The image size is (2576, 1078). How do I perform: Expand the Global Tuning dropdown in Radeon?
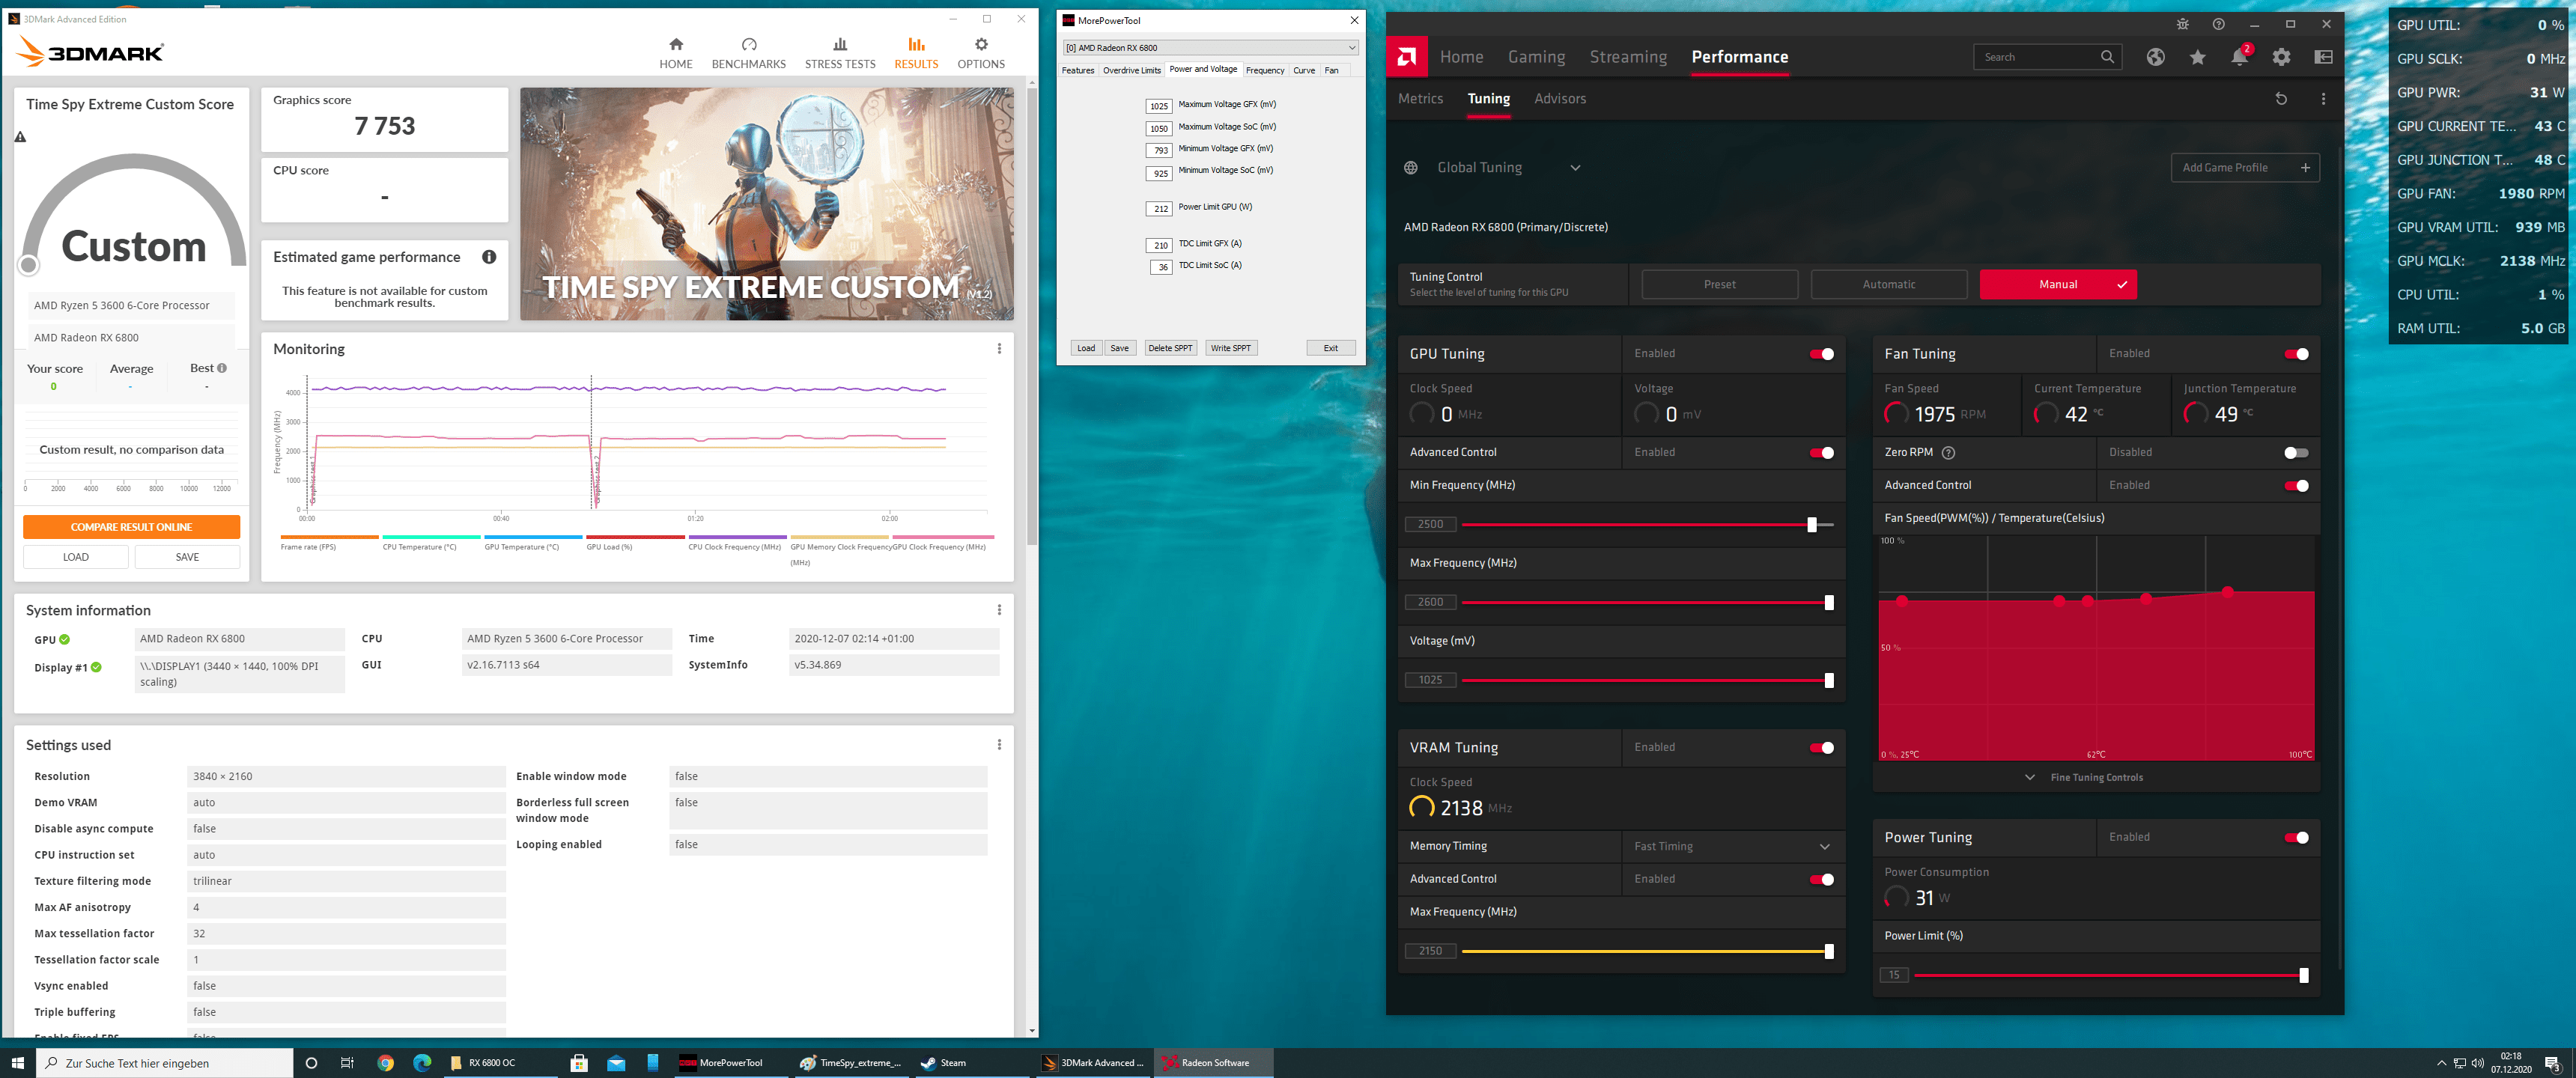point(1574,168)
